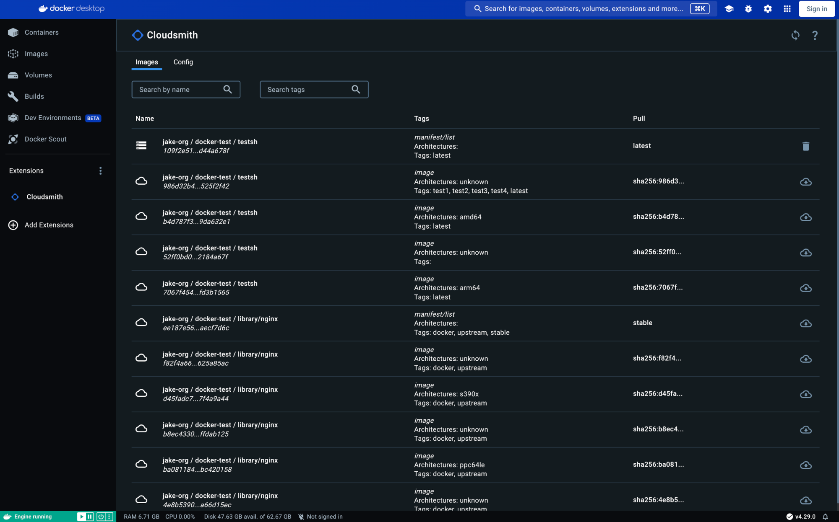Screen dimensions: 839x522
Task: Focus the Search by name field
Action: pyautogui.click(x=186, y=89)
